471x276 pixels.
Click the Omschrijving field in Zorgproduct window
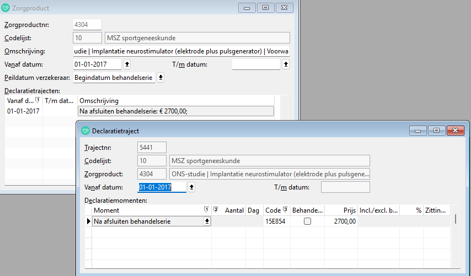[x=181, y=51]
